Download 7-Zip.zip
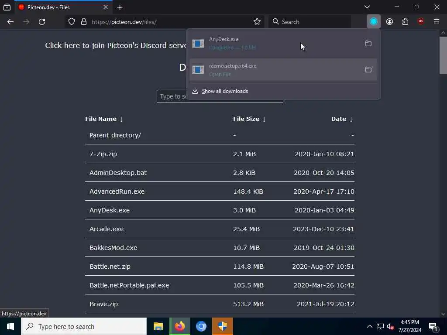447x335 pixels. [103, 154]
